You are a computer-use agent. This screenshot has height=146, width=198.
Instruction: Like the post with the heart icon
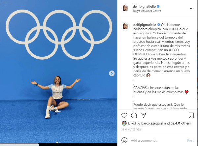[124, 115]
